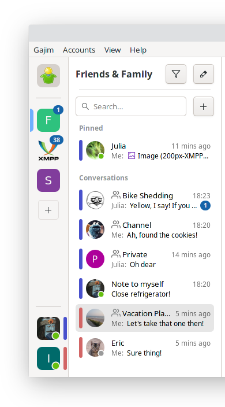Click the Gajim lightbulb activity icon
Screen dimensions: 225x407
coord(48,76)
